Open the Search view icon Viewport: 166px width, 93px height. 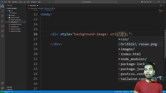tap(3, 11)
